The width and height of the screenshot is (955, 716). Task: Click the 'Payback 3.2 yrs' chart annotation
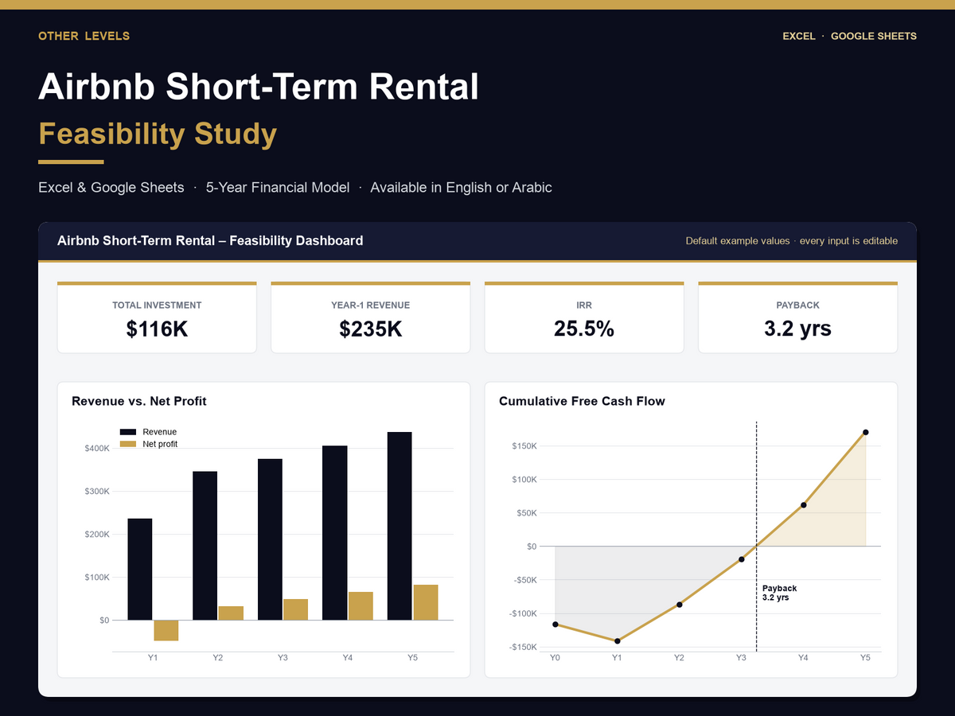pos(780,593)
